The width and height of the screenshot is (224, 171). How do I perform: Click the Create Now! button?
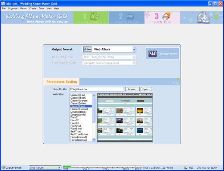(x=162, y=54)
